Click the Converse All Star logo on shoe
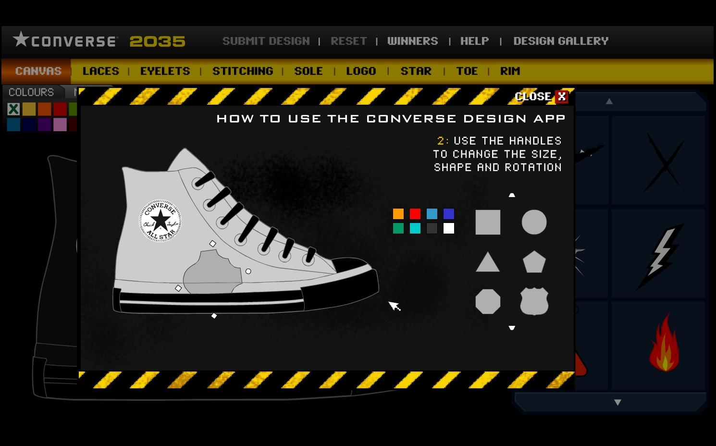Screen dimensions: 716x446 160,221
